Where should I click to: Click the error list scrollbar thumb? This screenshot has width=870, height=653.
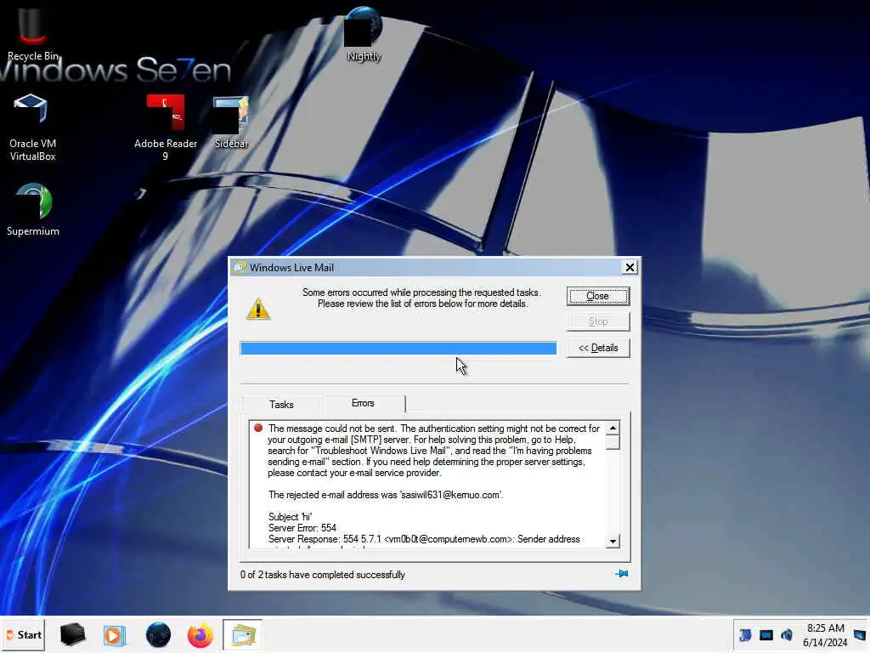[613, 442]
